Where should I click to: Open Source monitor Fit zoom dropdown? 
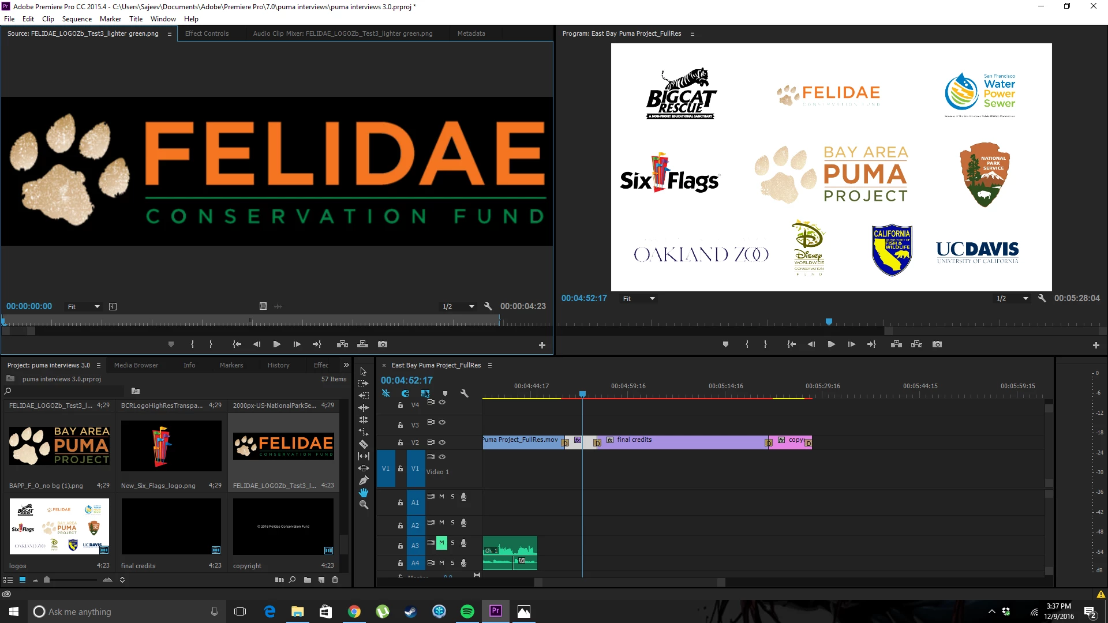pyautogui.click(x=84, y=307)
